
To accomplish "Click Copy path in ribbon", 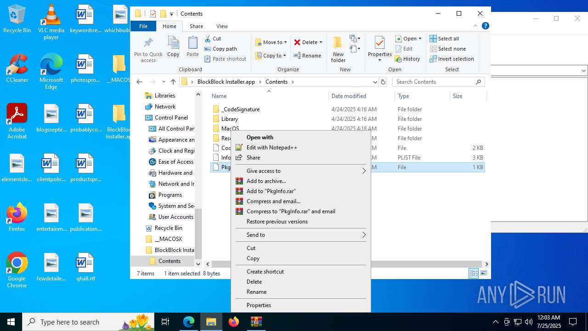I will coord(220,49).
